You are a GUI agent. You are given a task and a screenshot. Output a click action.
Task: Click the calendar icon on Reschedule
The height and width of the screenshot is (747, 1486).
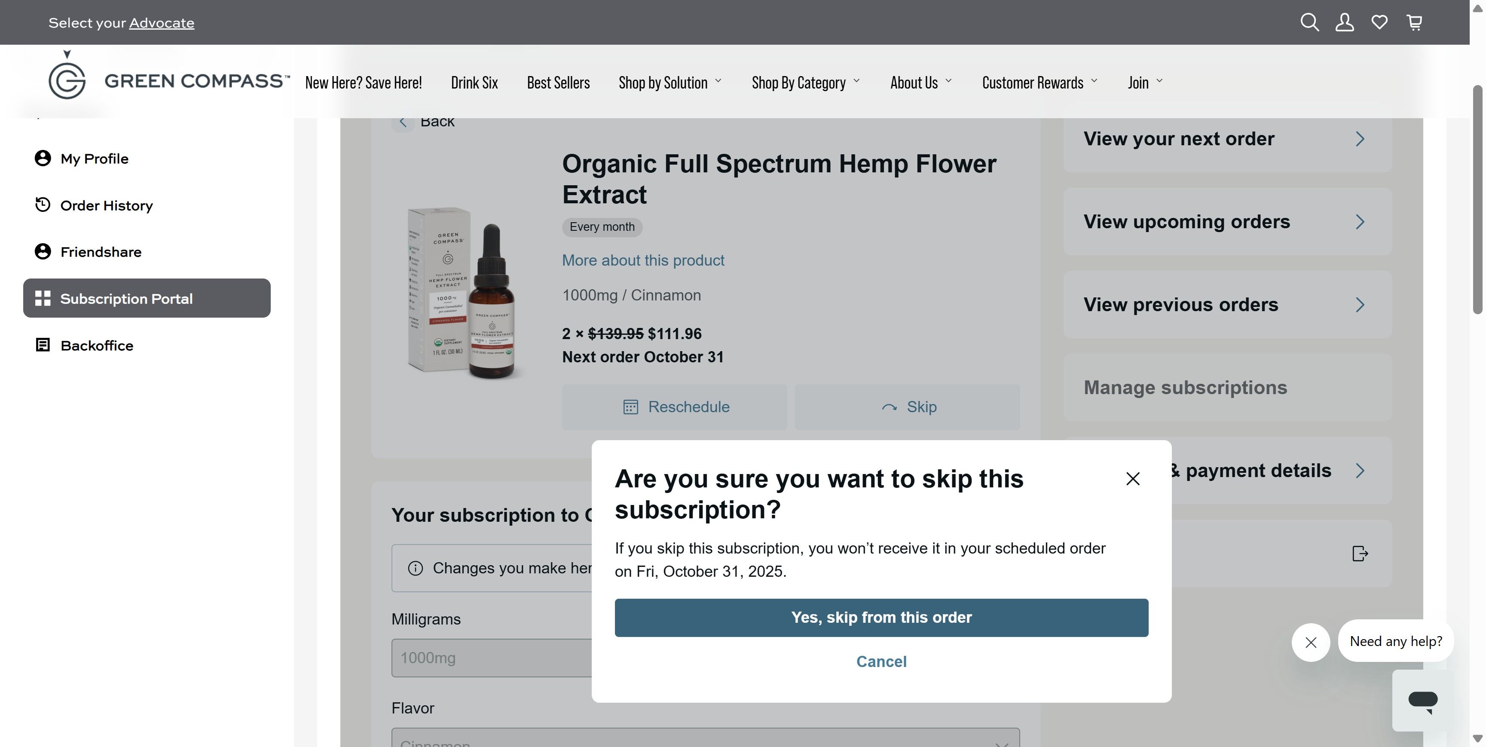tap(630, 407)
